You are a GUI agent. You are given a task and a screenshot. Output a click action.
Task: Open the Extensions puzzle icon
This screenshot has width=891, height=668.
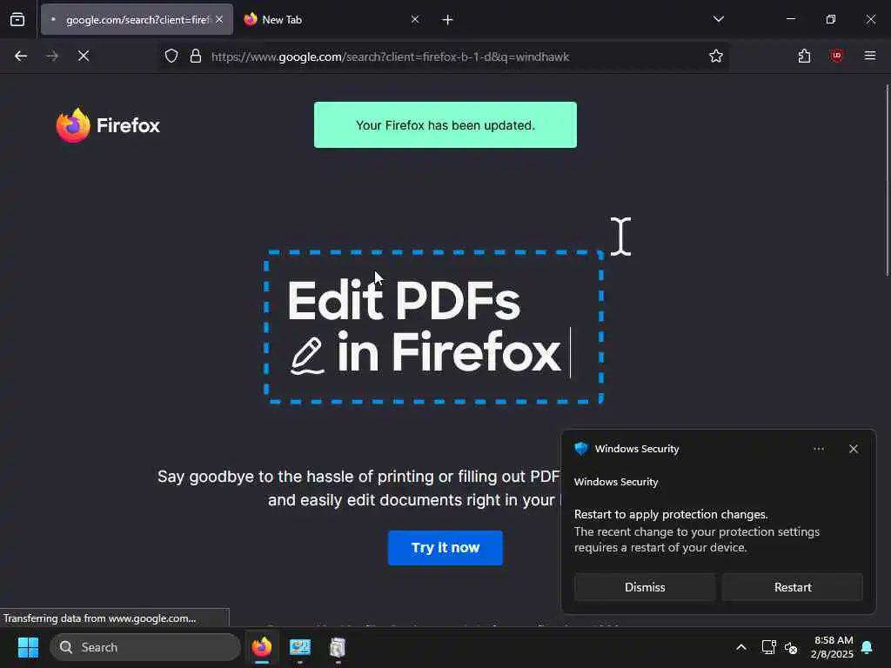pos(804,56)
